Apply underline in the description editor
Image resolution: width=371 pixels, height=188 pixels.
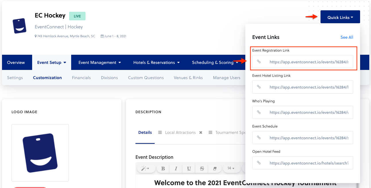[x=189, y=169]
